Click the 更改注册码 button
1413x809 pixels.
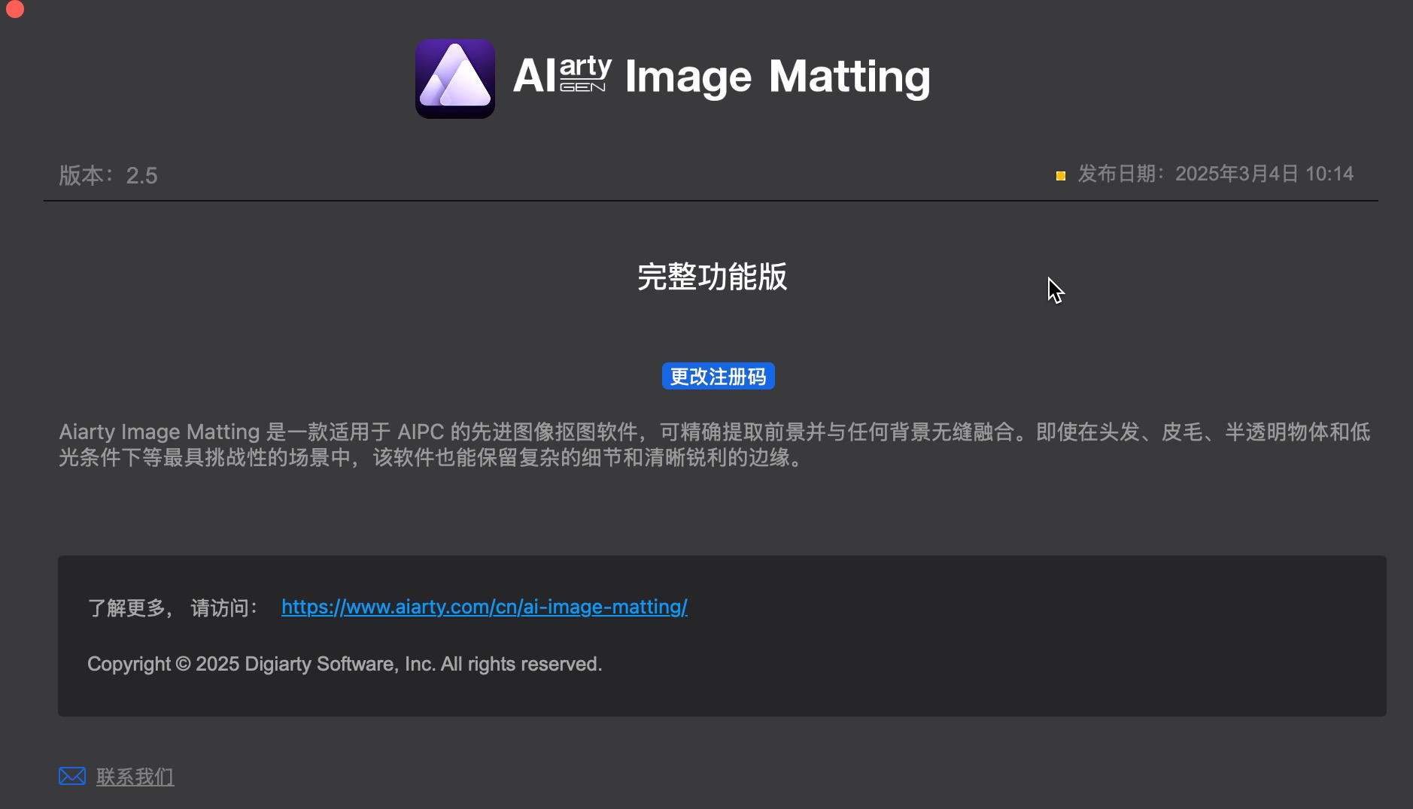click(x=718, y=376)
